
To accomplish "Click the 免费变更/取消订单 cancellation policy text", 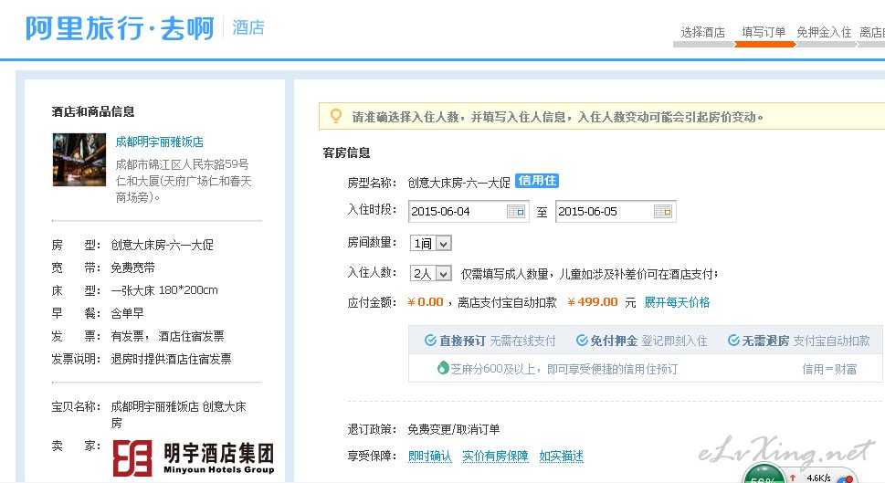I will [x=454, y=429].
